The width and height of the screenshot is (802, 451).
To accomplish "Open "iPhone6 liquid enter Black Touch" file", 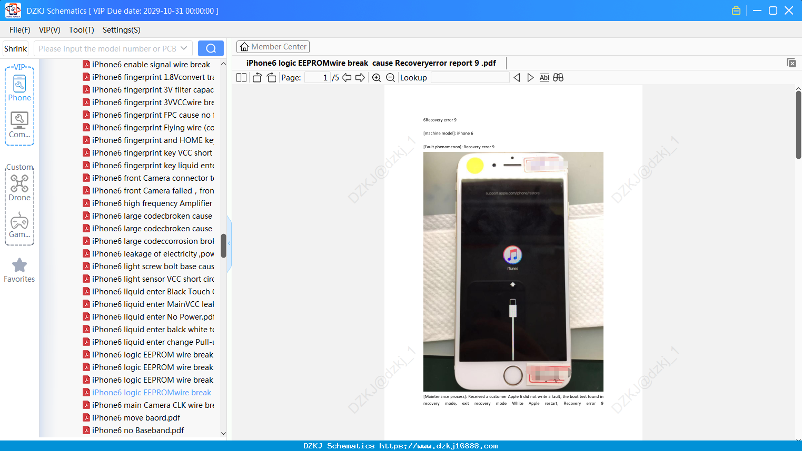I will tap(148, 292).
